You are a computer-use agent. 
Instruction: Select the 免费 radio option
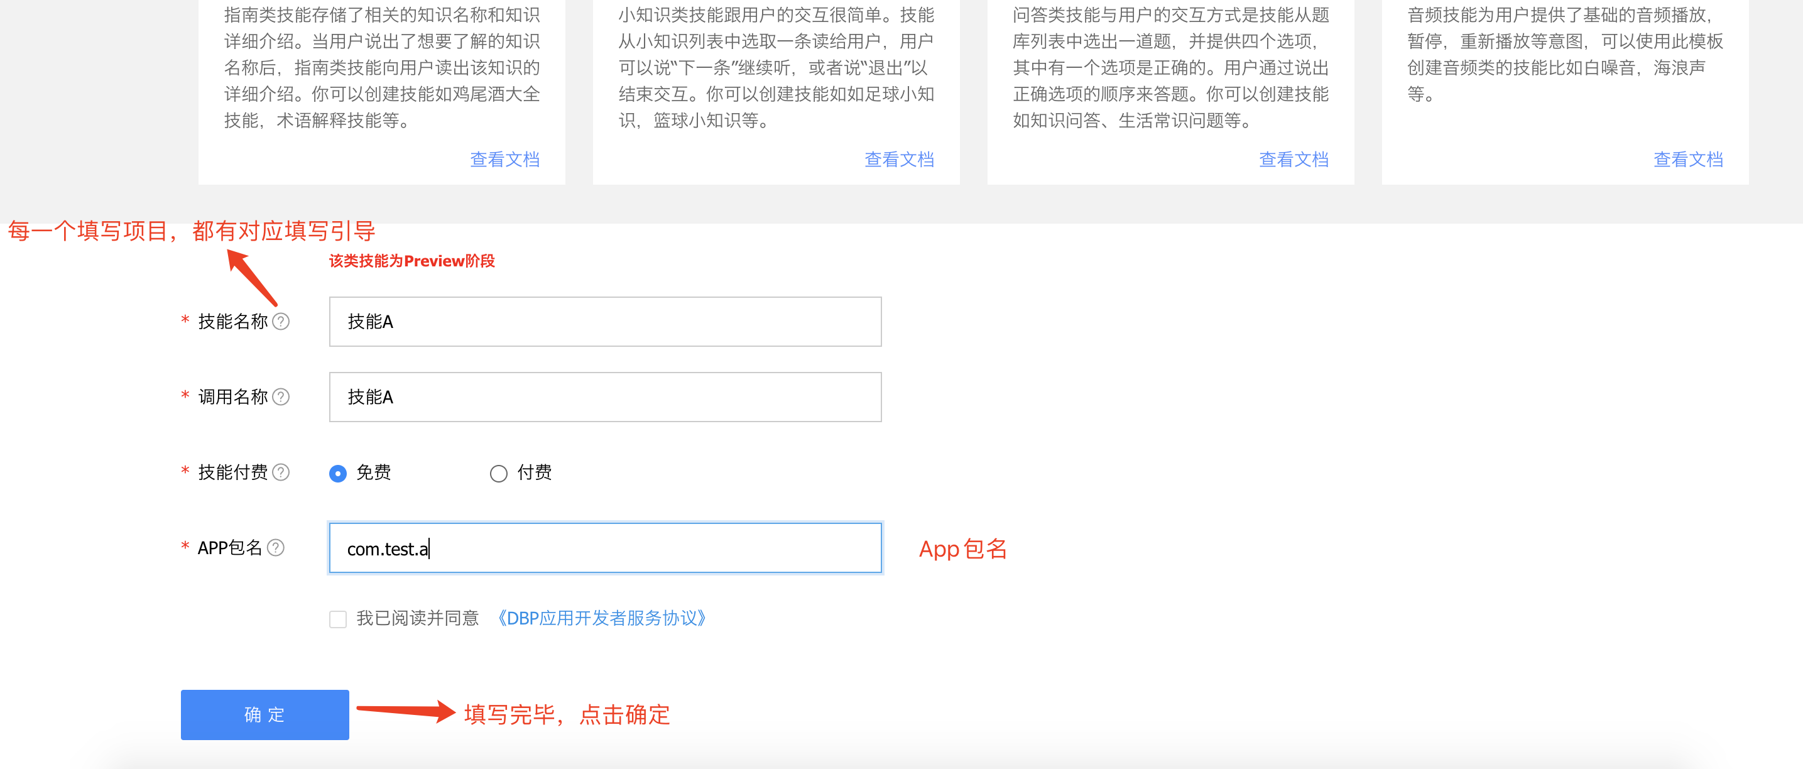338,474
